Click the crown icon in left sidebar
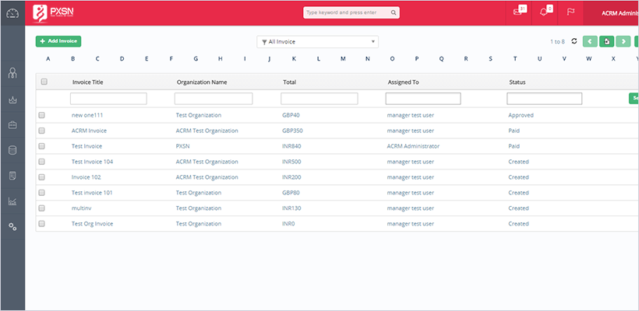The height and width of the screenshot is (311, 639). coord(12,100)
